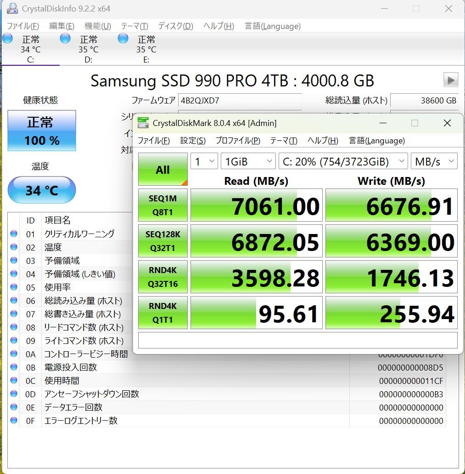Start the RND4K Q32T16 test
The width and height of the screenshot is (465, 474).
coord(162,277)
